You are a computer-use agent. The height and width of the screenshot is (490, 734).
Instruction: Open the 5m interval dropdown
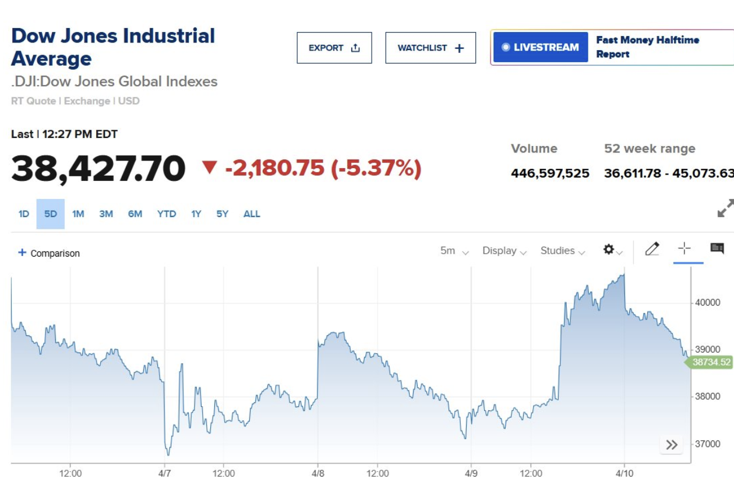click(x=454, y=251)
